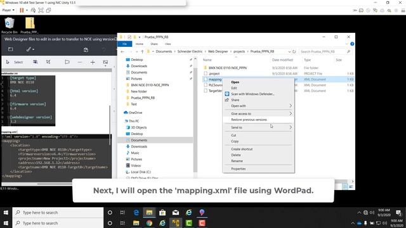Open Microsoft Store from the taskbar
Screen dimensions: 406x228
click(x=162, y=213)
